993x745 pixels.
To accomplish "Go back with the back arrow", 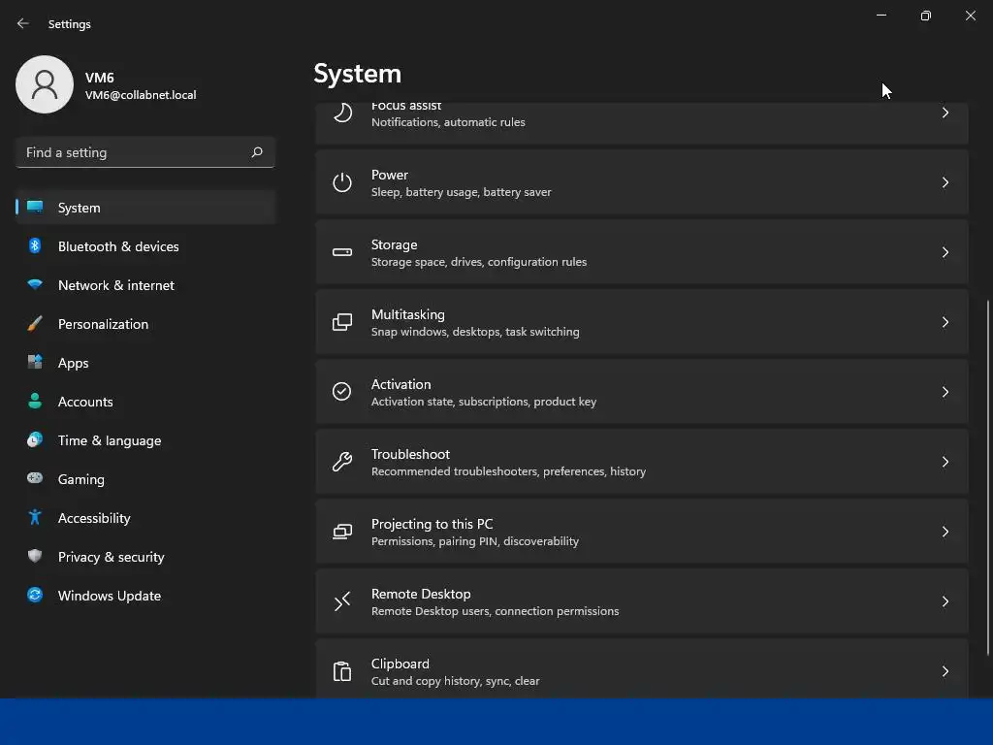I will pyautogui.click(x=23, y=23).
